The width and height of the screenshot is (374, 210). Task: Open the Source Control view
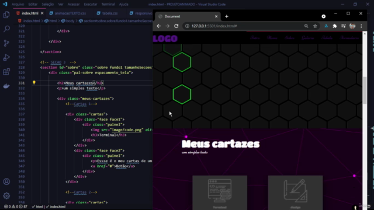click(6, 43)
